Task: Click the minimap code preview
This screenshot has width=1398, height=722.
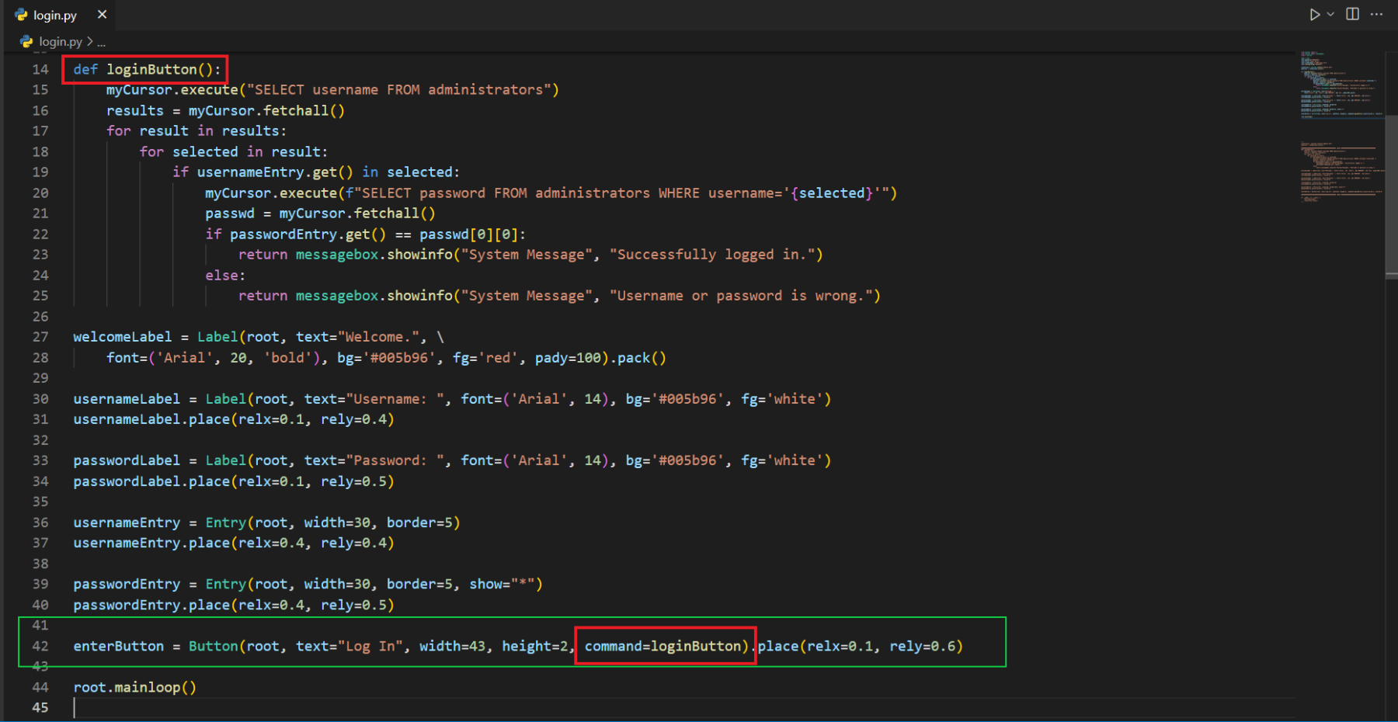Action: coord(1340,85)
